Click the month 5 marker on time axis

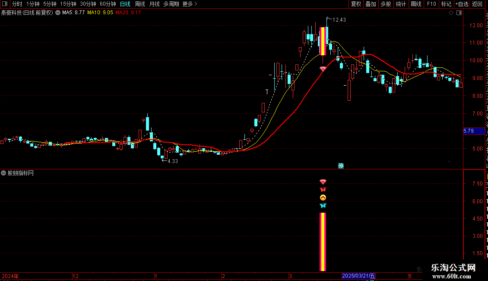410,276
